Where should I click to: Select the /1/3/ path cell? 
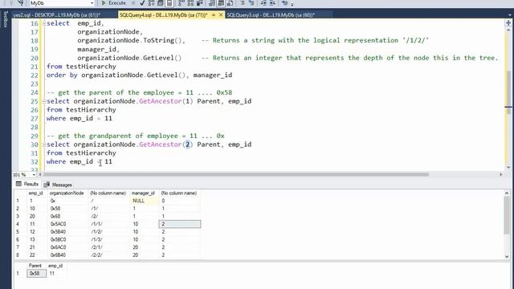(108, 239)
